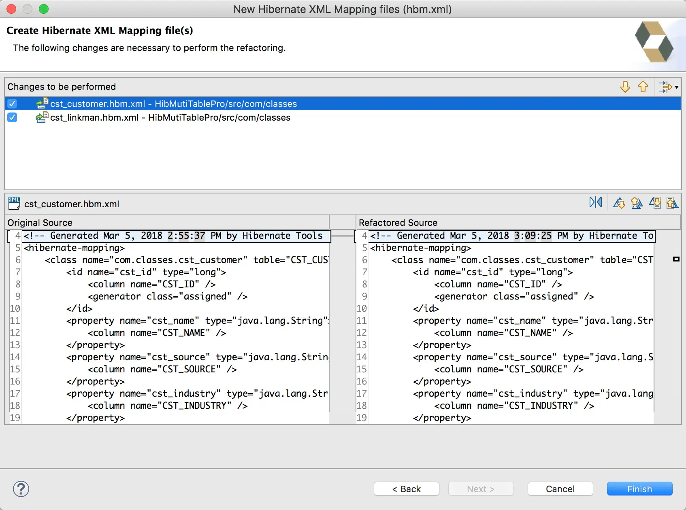Select the cst_customer.hbm.xml change row
686x510 pixels.
point(343,104)
